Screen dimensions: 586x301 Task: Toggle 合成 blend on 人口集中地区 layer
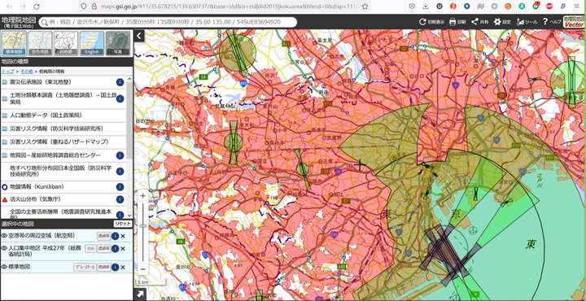[x=90, y=249]
